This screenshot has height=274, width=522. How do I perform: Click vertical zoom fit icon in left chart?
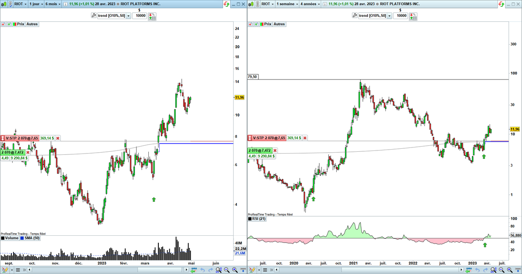point(219,270)
